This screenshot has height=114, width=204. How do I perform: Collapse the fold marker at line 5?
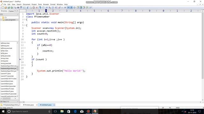tap(25, 25)
